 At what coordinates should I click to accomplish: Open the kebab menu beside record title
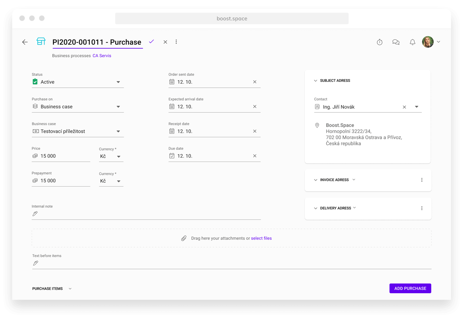coord(176,42)
